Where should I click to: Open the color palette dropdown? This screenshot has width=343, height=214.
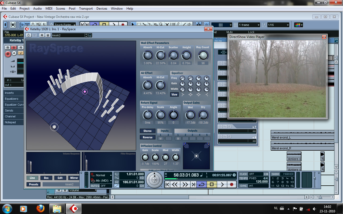(299, 25)
